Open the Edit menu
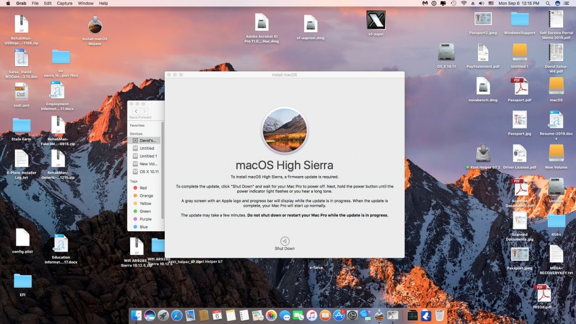Image resolution: width=576 pixels, height=324 pixels. tap(48, 3)
